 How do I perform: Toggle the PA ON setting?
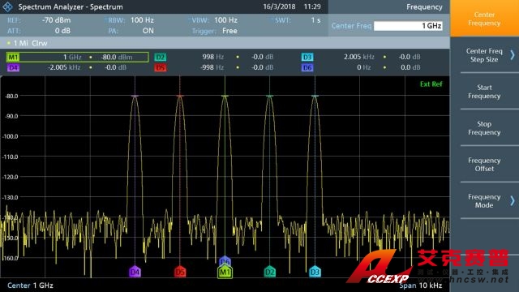(131, 31)
